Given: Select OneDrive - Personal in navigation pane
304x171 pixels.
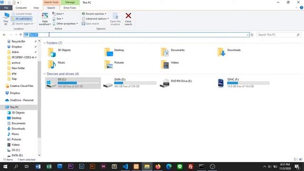Looking at the screenshot, I should click(19, 100).
